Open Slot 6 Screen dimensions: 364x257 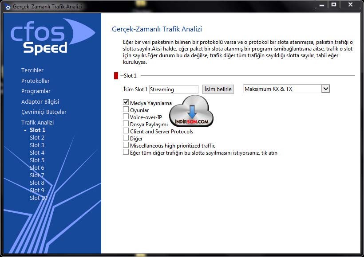[37, 168]
